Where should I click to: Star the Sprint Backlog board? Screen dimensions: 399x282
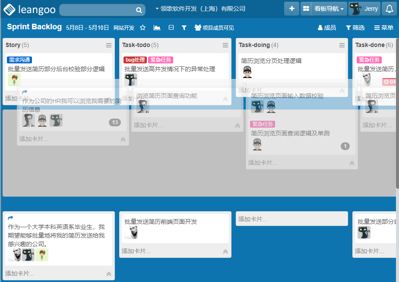(x=143, y=28)
